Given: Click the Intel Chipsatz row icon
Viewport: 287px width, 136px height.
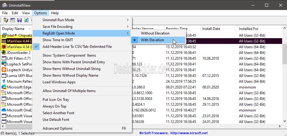Looking at the screenshot, I should 4,35.
